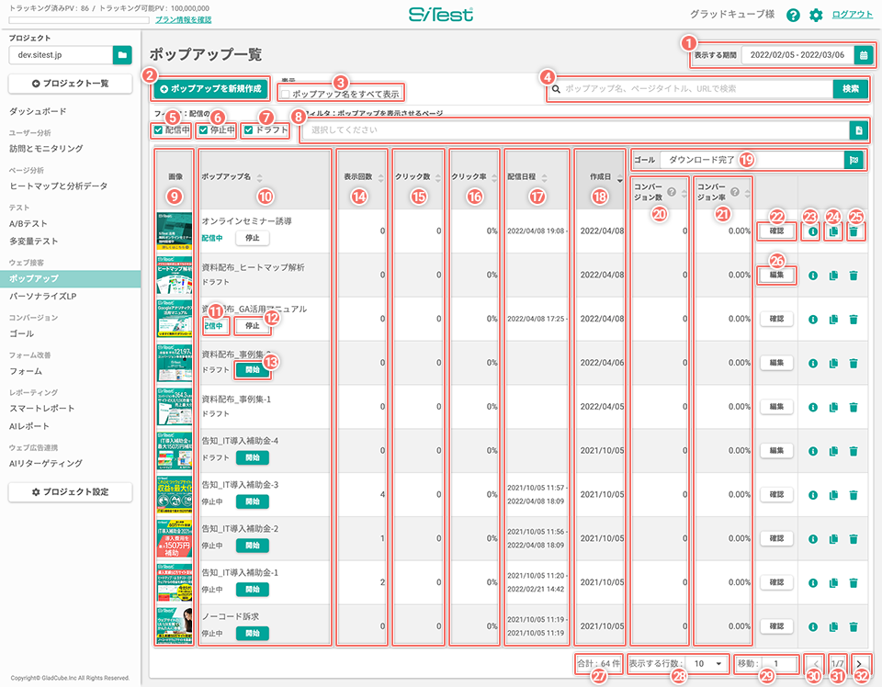
Task: Open ダッシュボード in sidebar
Action: 38,111
